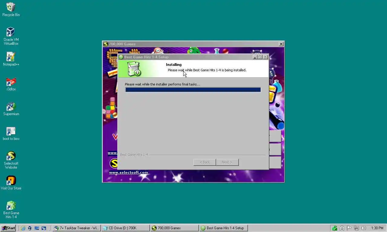Click the 'Installing' header text

coord(174,65)
